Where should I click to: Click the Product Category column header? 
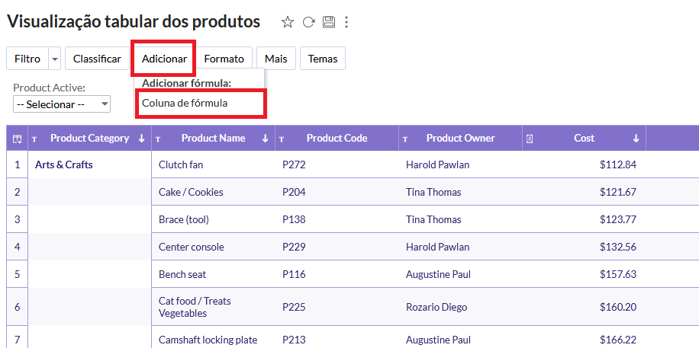point(89,139)
